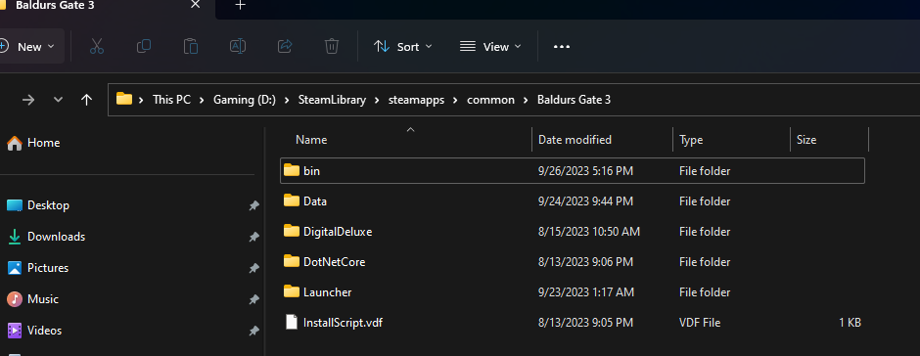Click the Up one level arrow
The height and width of the screenshot is (356, 920).
87,100
